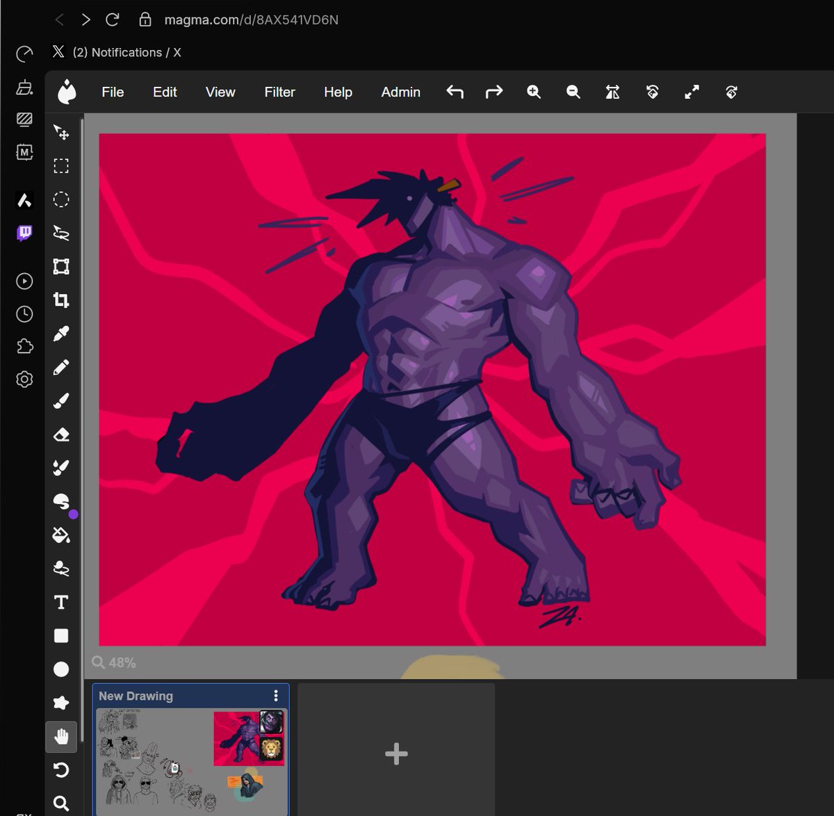Click the zoom in magnifier icon
This screenshot has height=816, width=834.
[534, 92]
